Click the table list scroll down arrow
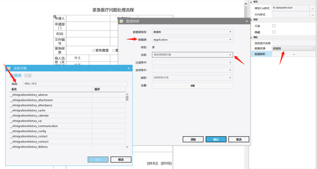The height and width of the screenshot is (169, 317). 127,147
